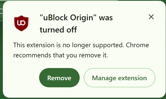Click the word "This" starting the message
Screen dimensions: 166x99
point(19,45)
